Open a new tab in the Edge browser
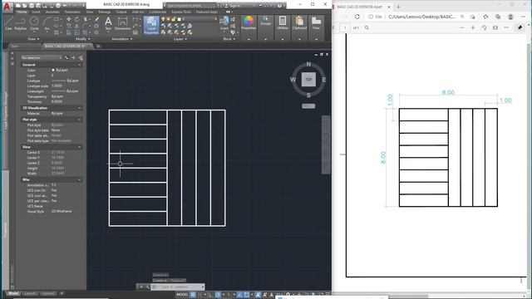Viewport: 532px width, 299px height. point(398,7)
